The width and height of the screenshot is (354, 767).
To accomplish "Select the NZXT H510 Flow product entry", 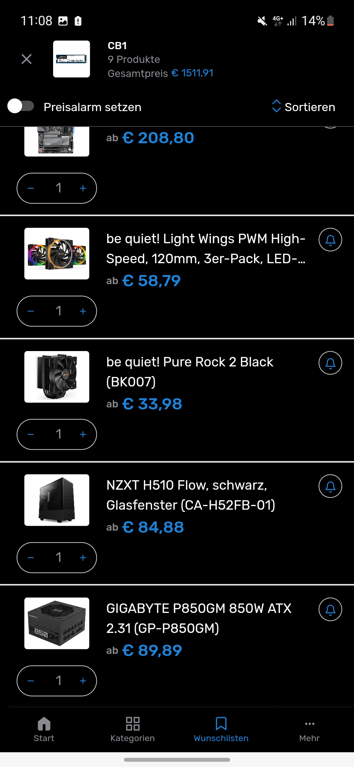I will coord(191,496).
